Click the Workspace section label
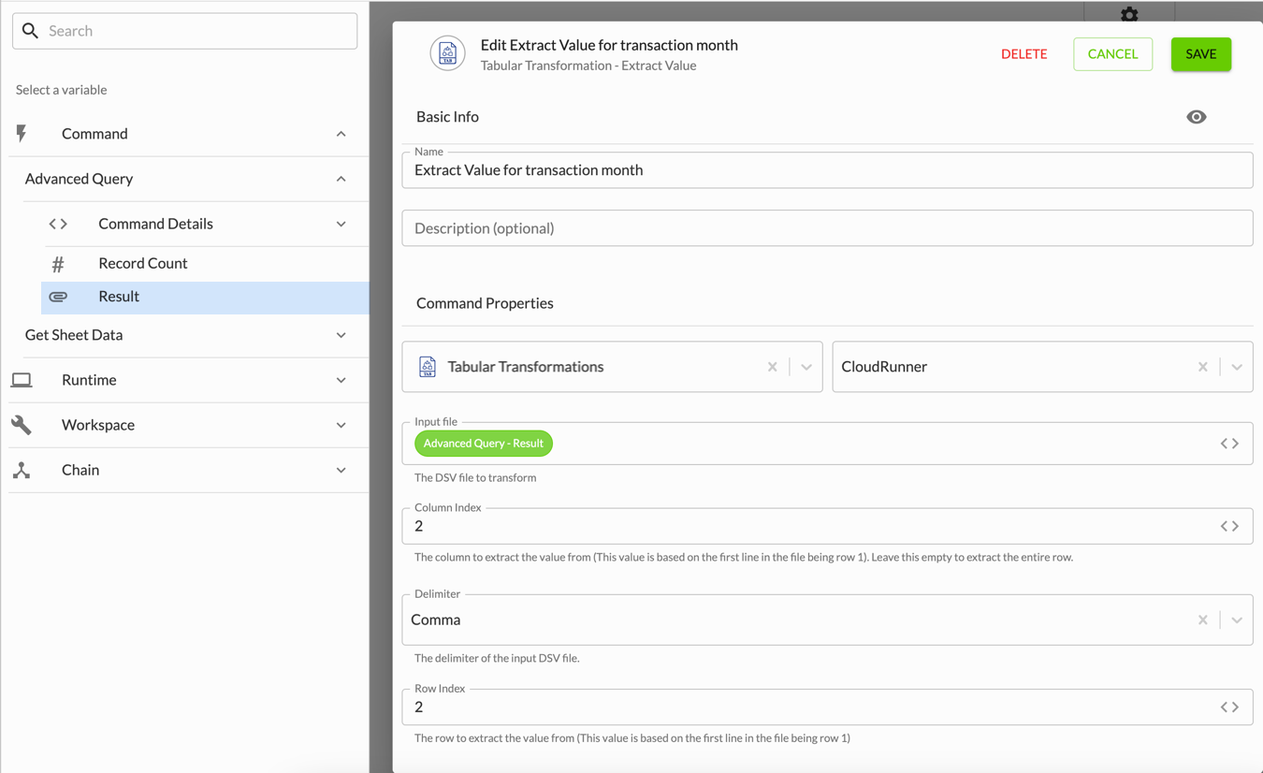Viewport: 1263px width, 773px height. [98, 425]
